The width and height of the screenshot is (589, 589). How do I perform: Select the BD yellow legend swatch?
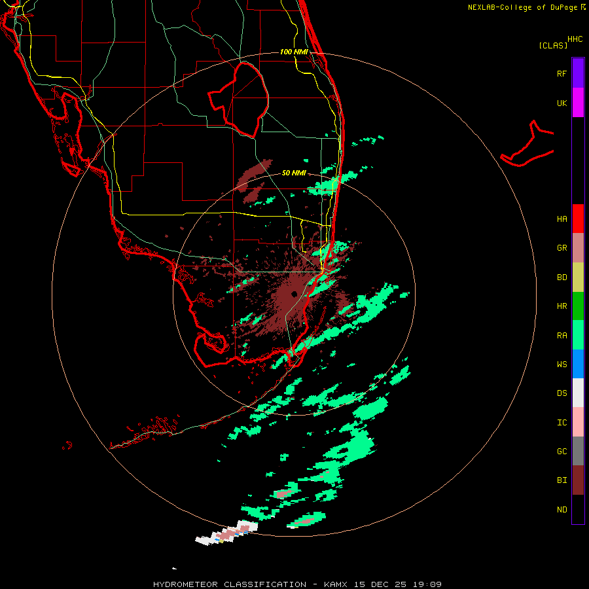[578, 277]
